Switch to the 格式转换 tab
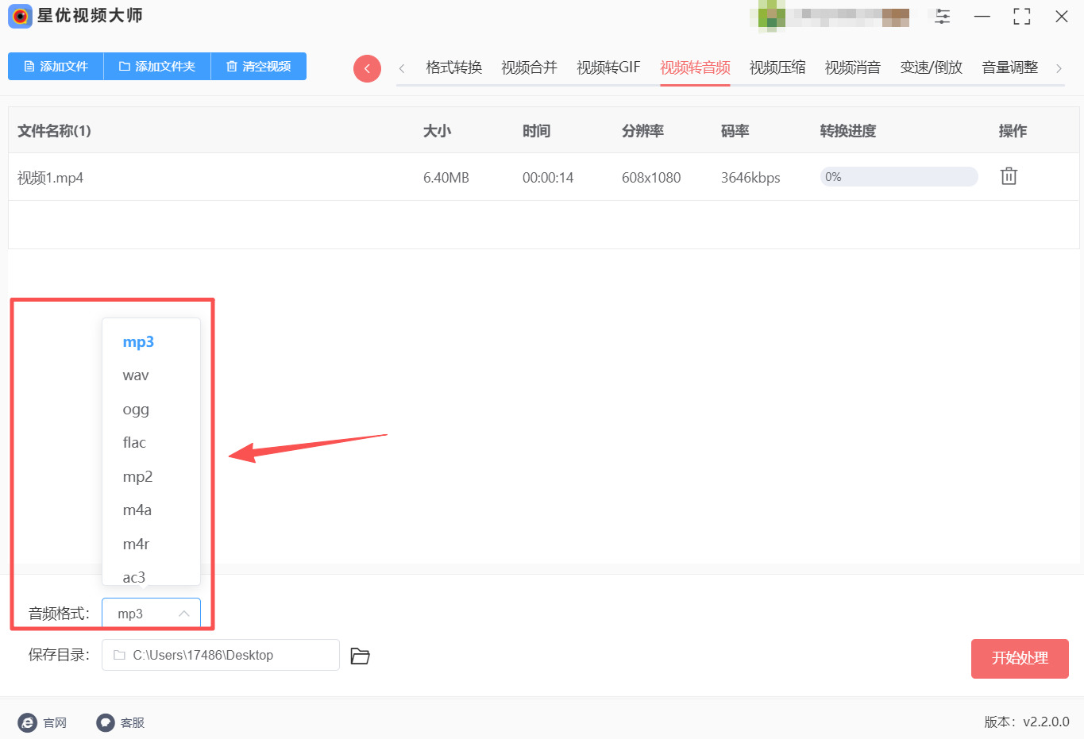Viewport: 1084px width, 739px height. [x=454, y=67]
